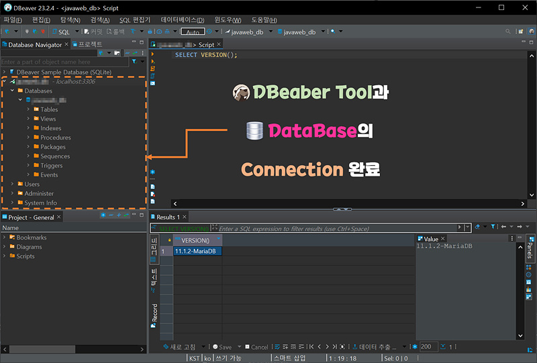Open the SQL button dropdown arrow

[x=77, y=32]
